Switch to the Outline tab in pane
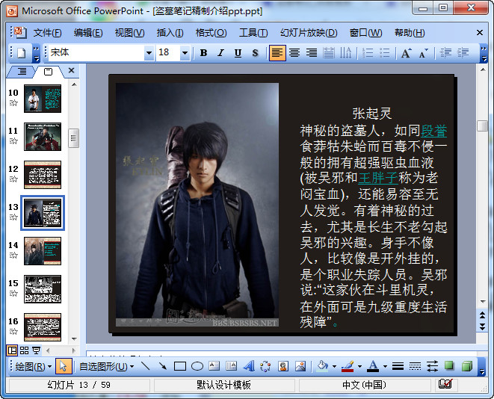The height and width of the screenshot is (399, 494). [22, 72]
